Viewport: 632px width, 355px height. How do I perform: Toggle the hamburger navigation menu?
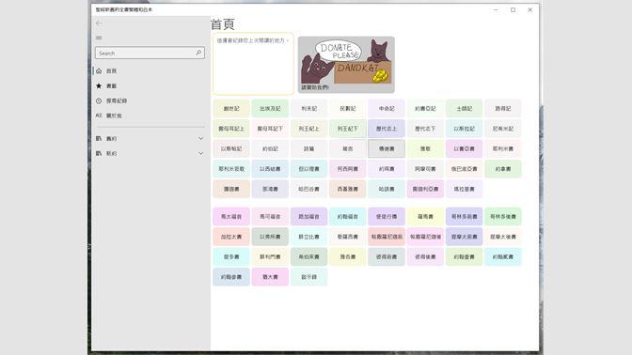99,38
